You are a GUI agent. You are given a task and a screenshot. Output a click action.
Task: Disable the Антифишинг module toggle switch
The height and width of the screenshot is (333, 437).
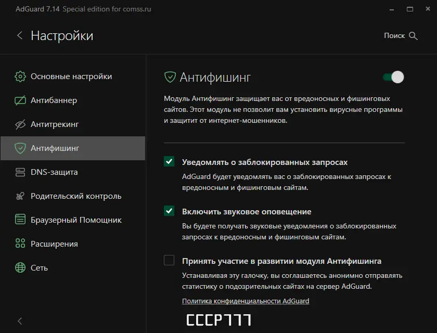pyautogui.click(x=393, y=78)
